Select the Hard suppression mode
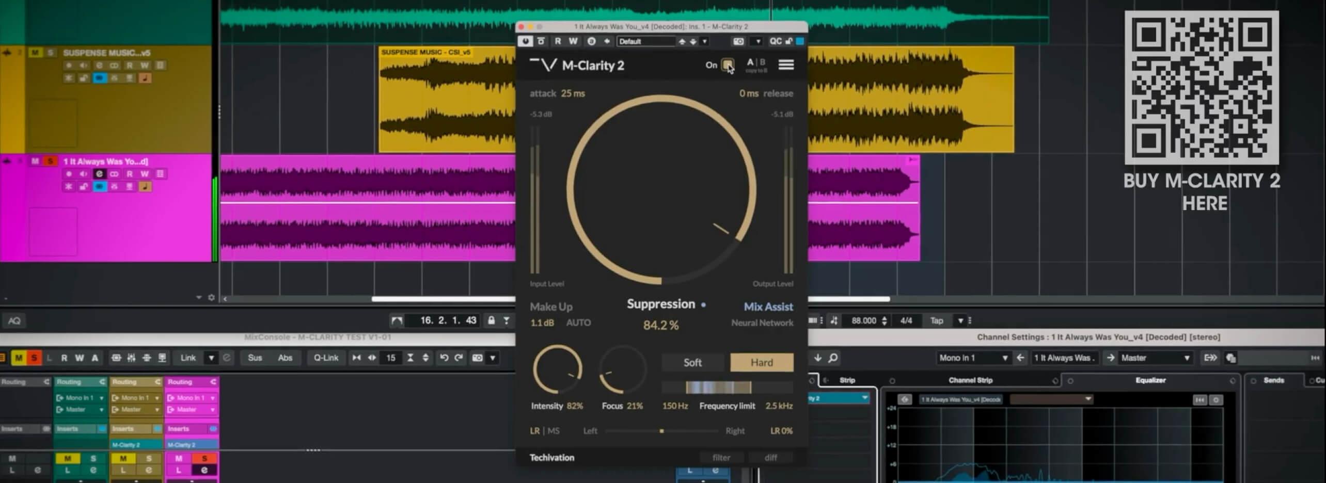 coord(762,362)
